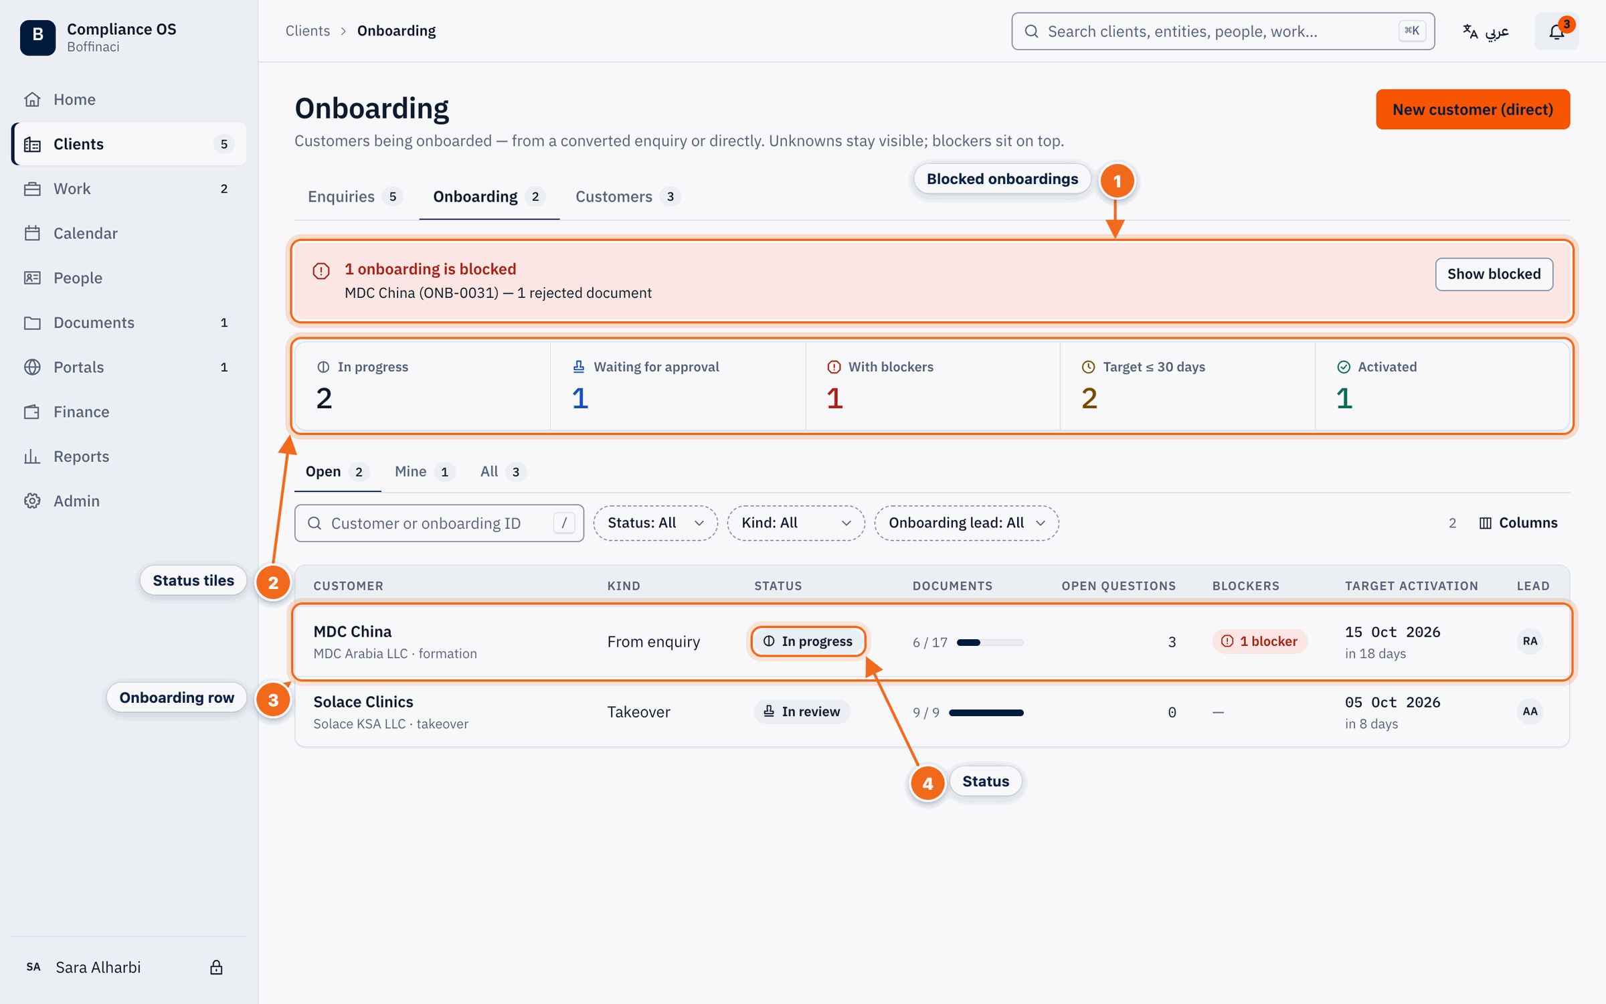Switch to the Enquiries tab
1606x1004 pixels.
[355, 197]
